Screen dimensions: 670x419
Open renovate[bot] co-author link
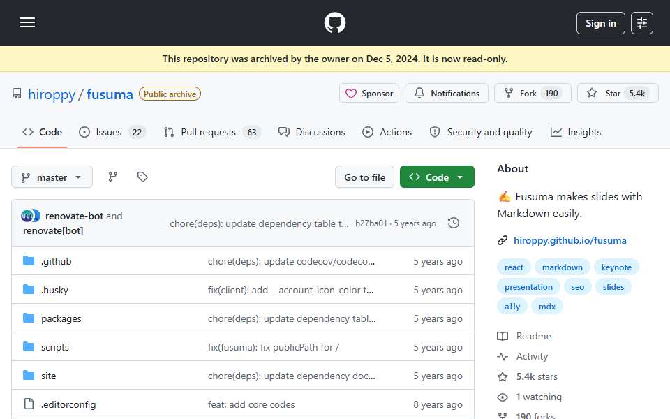[x=53, y=231]
